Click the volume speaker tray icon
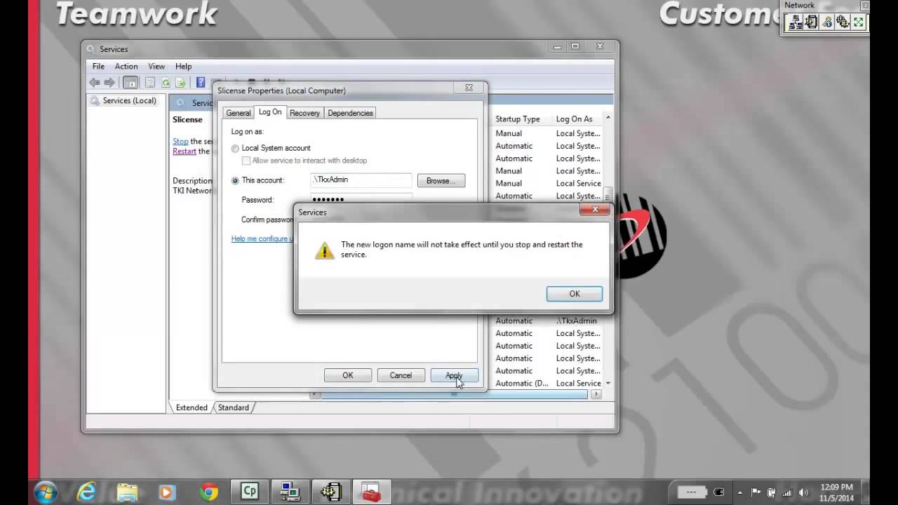 (803, 492)
